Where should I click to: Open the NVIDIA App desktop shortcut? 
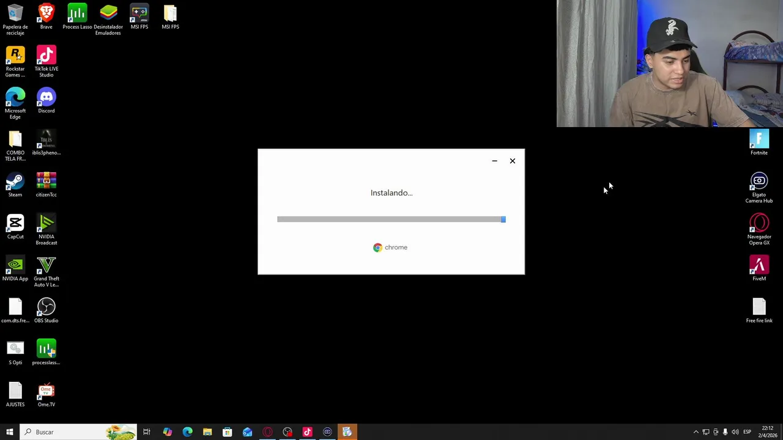point(15,268)
